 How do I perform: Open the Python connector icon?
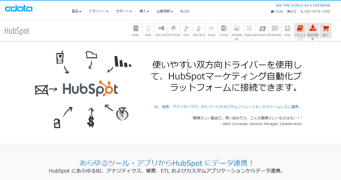point(174,30)
